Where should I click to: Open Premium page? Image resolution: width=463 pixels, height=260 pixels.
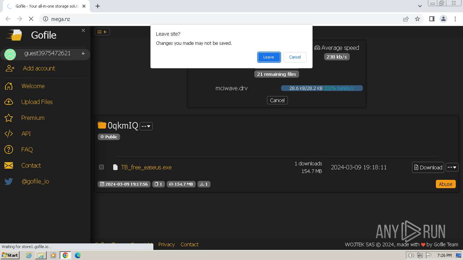33,118
